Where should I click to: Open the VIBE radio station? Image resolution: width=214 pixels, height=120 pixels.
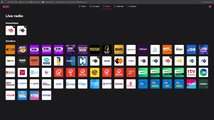pos(34,95)
